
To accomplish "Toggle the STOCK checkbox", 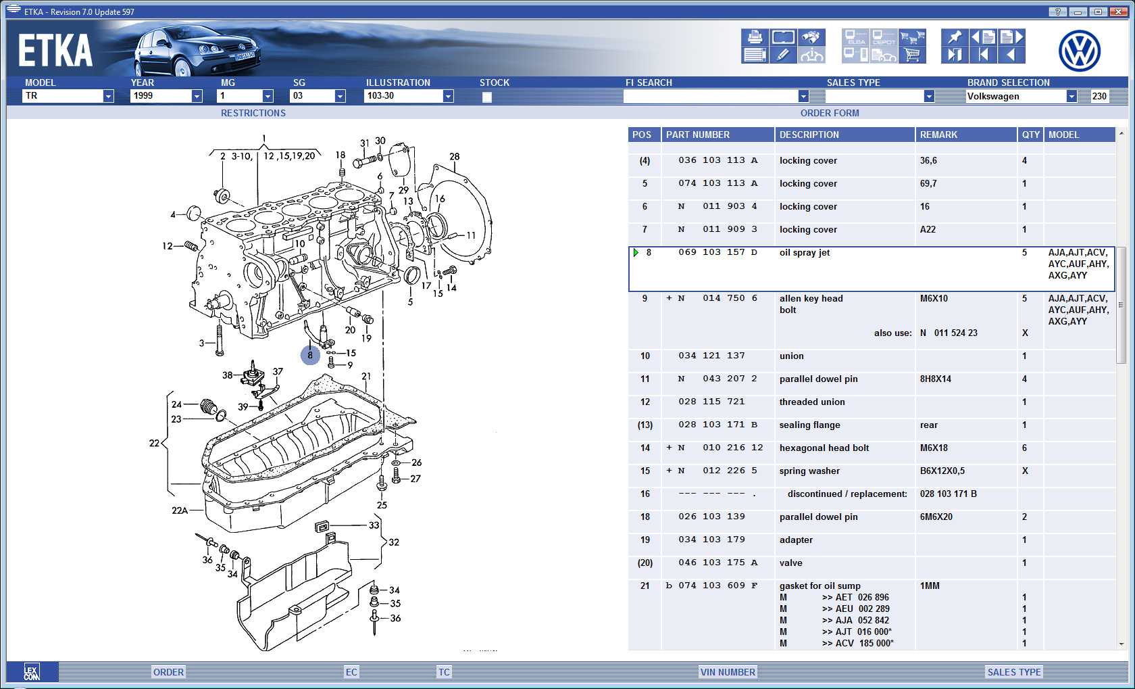I will (x=486, y=97).
